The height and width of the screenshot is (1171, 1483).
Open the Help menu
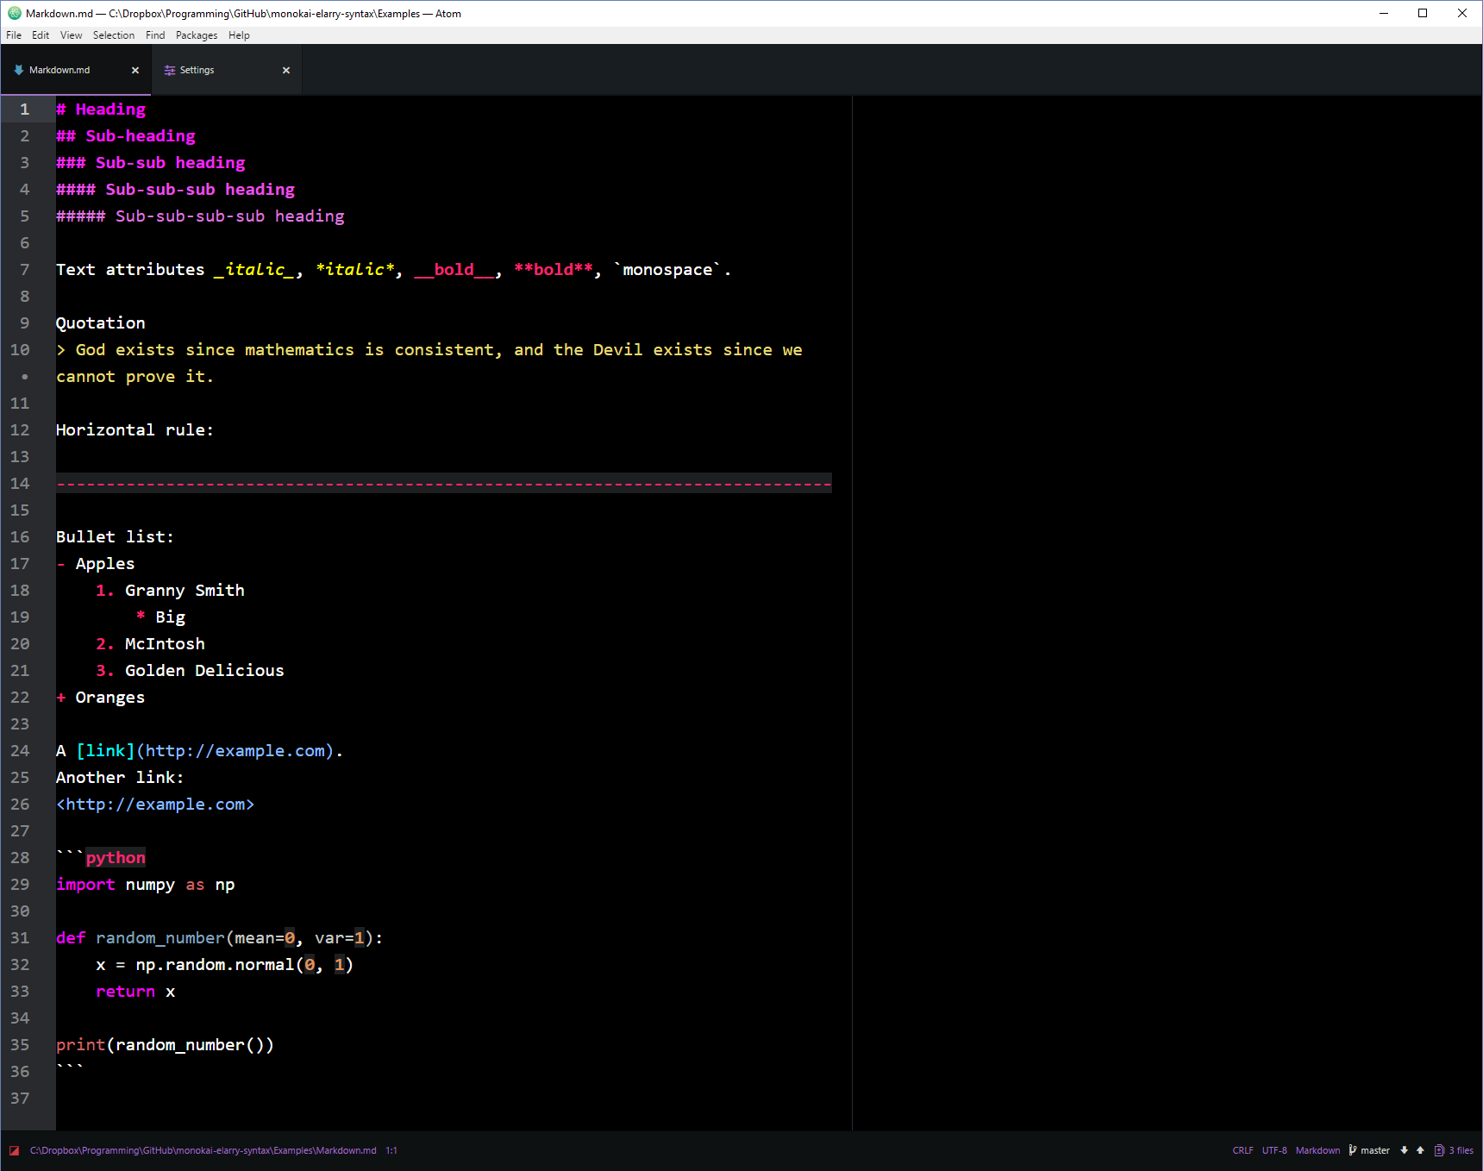239,35
